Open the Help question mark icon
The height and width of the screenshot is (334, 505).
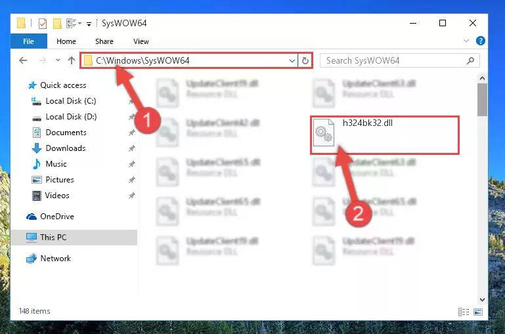(480, 41)
